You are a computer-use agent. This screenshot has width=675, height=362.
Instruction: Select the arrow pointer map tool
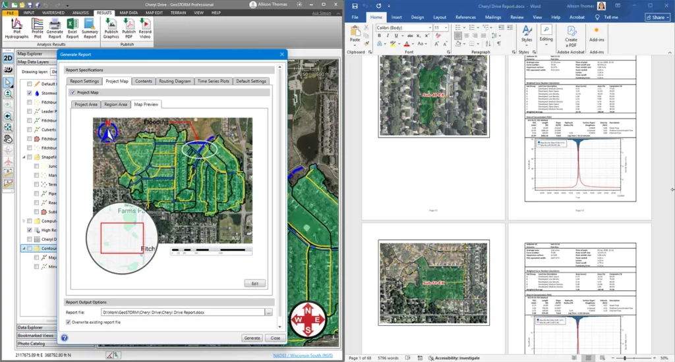(8, 82)
